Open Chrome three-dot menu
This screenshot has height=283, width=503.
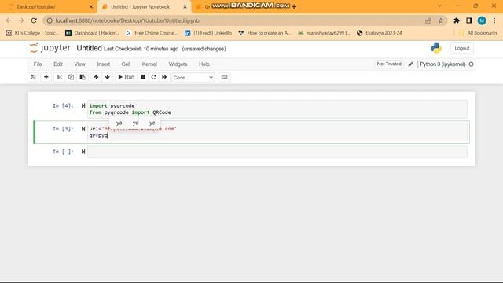click(x=494, y=20)
